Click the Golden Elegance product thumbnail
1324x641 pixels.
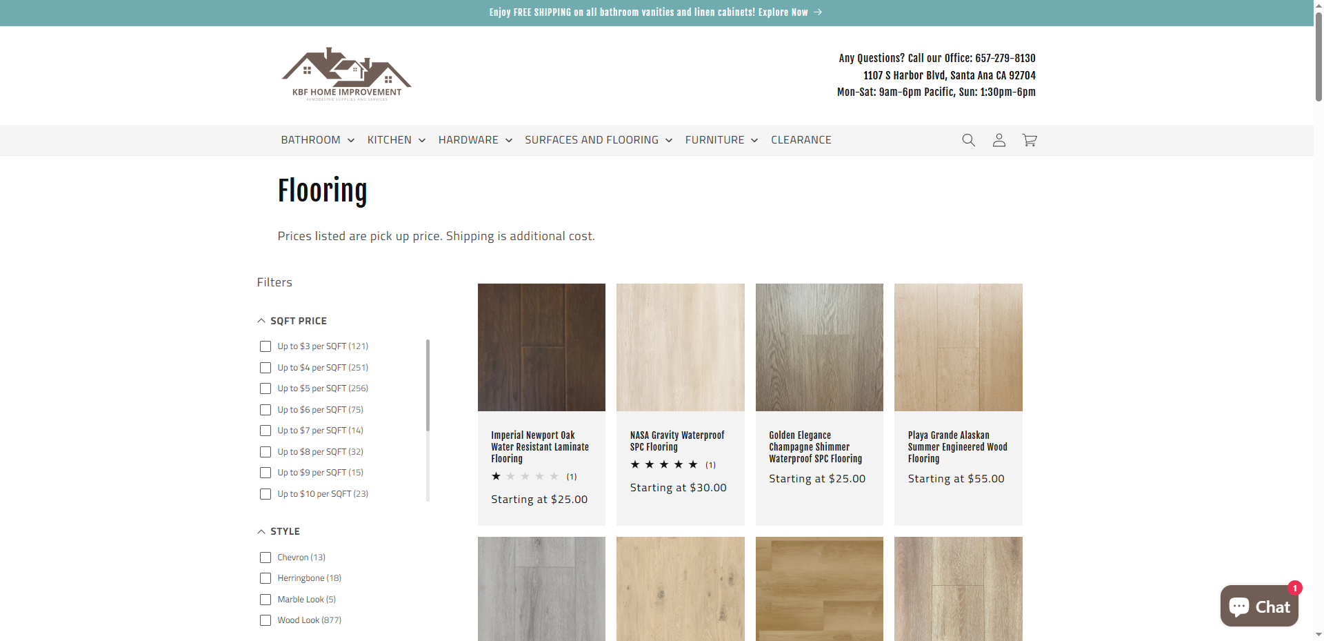click(x=819, y=347)
